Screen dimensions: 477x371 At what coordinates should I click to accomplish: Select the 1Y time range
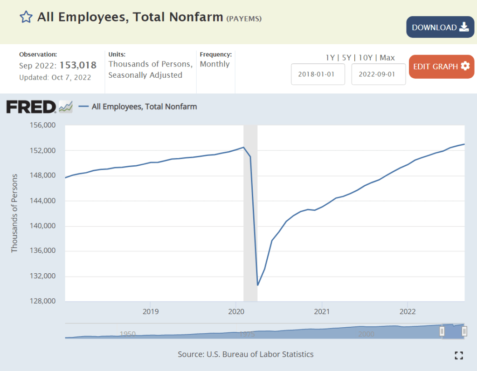330,58
